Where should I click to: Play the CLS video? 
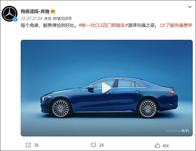click(x=106, y=88)
